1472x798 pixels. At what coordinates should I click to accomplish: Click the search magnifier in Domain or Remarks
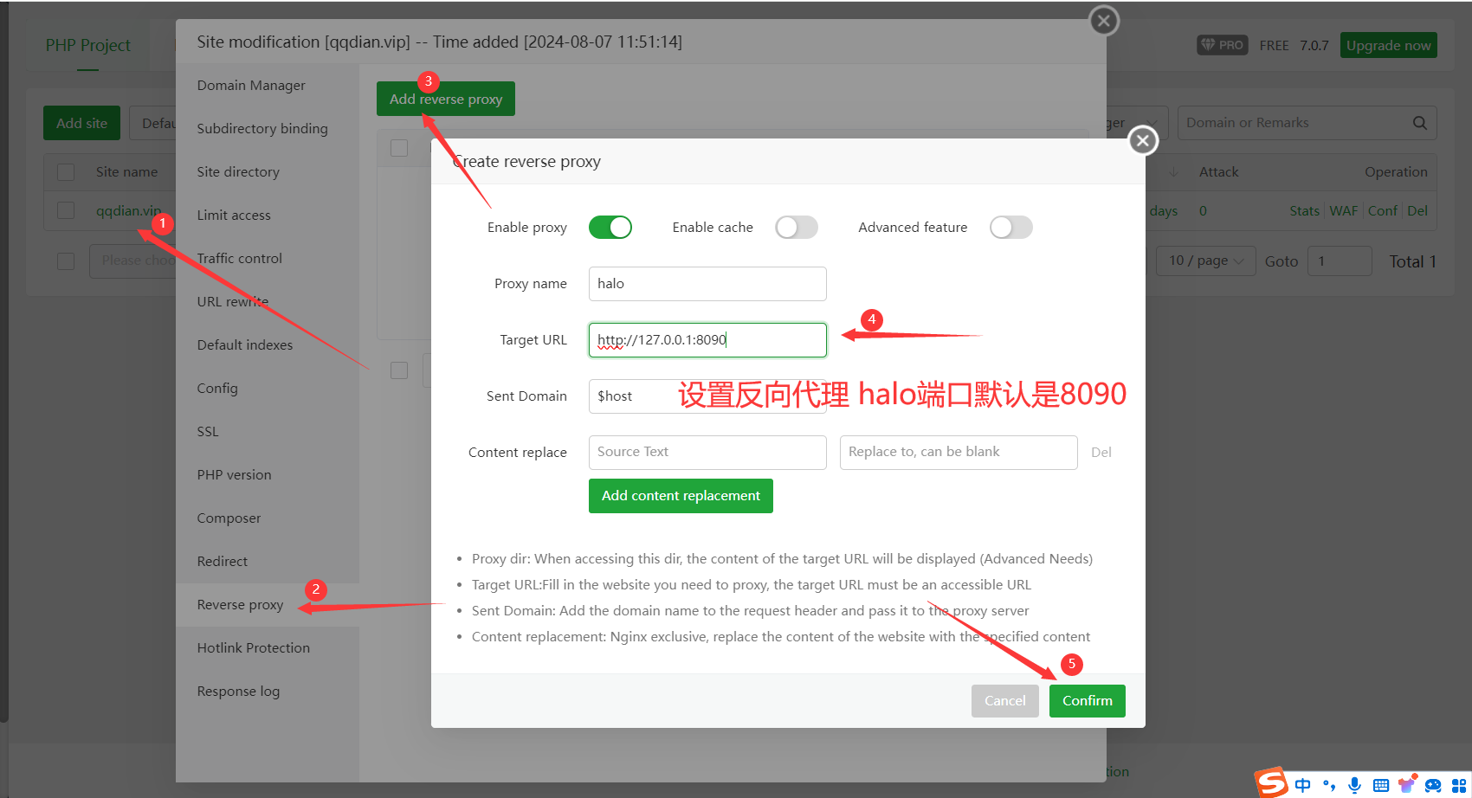pyautogui.click(x=1420, y=123)
